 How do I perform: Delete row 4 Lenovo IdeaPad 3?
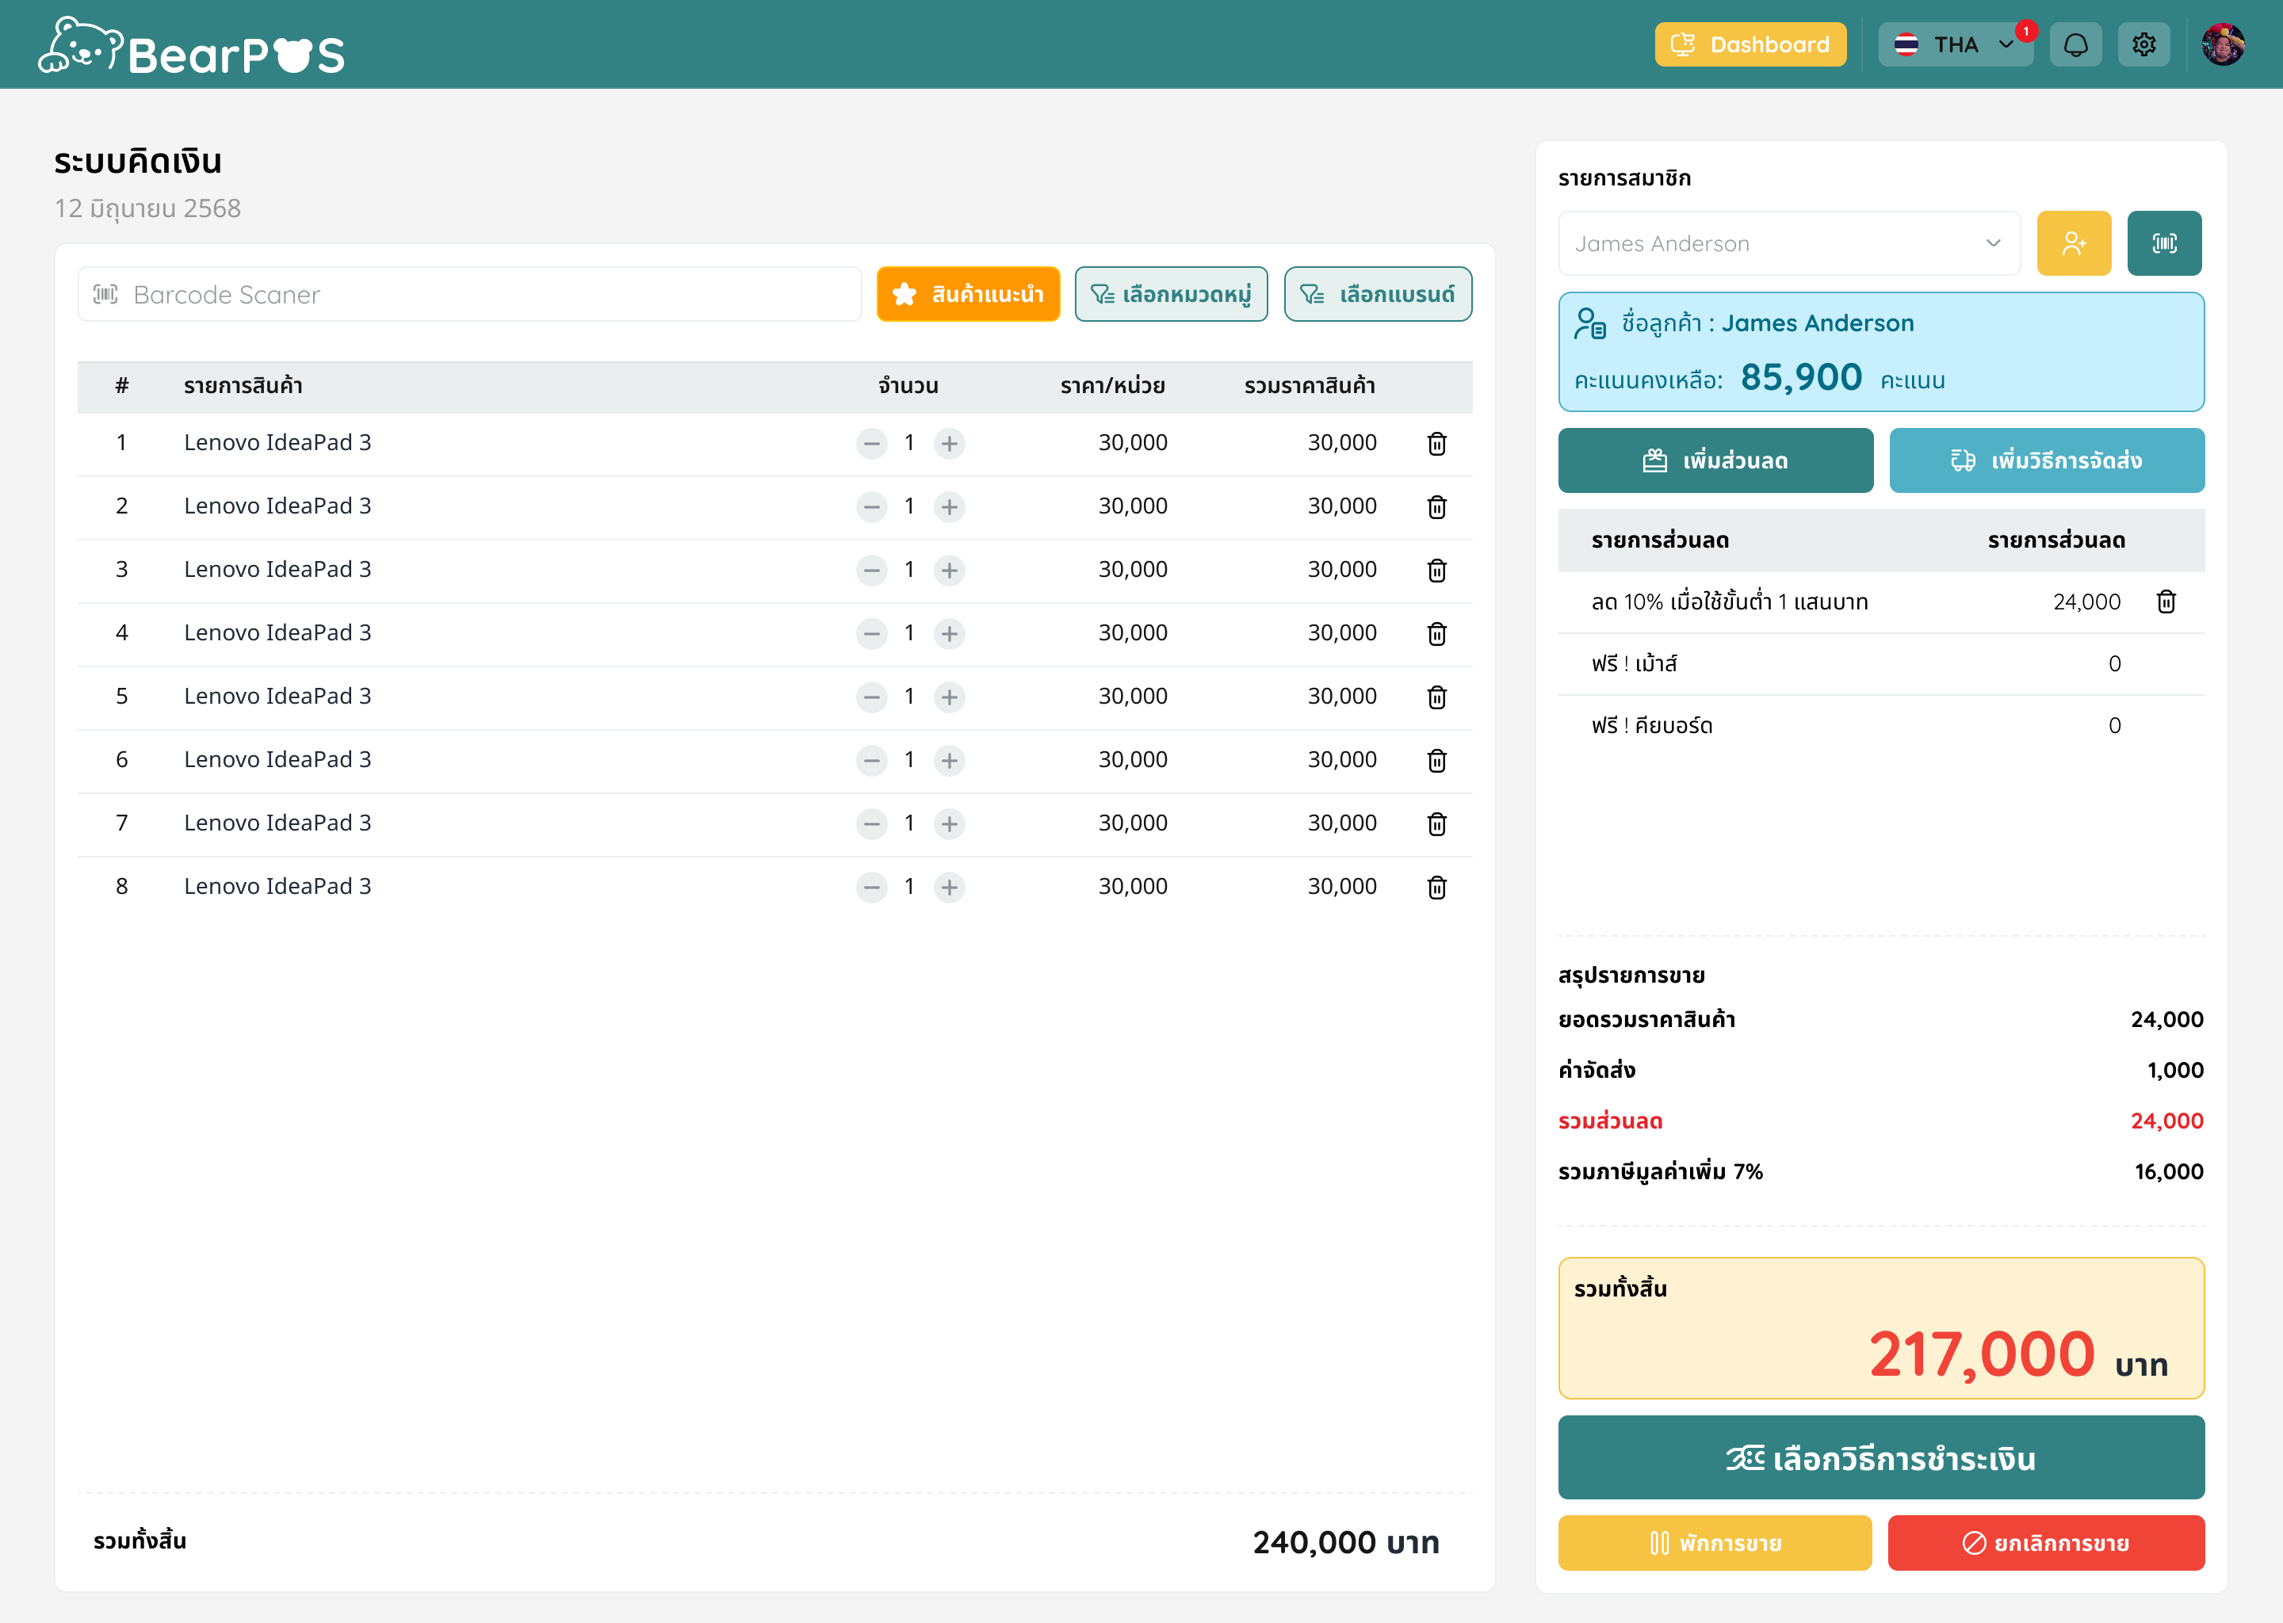[1436, 634]
